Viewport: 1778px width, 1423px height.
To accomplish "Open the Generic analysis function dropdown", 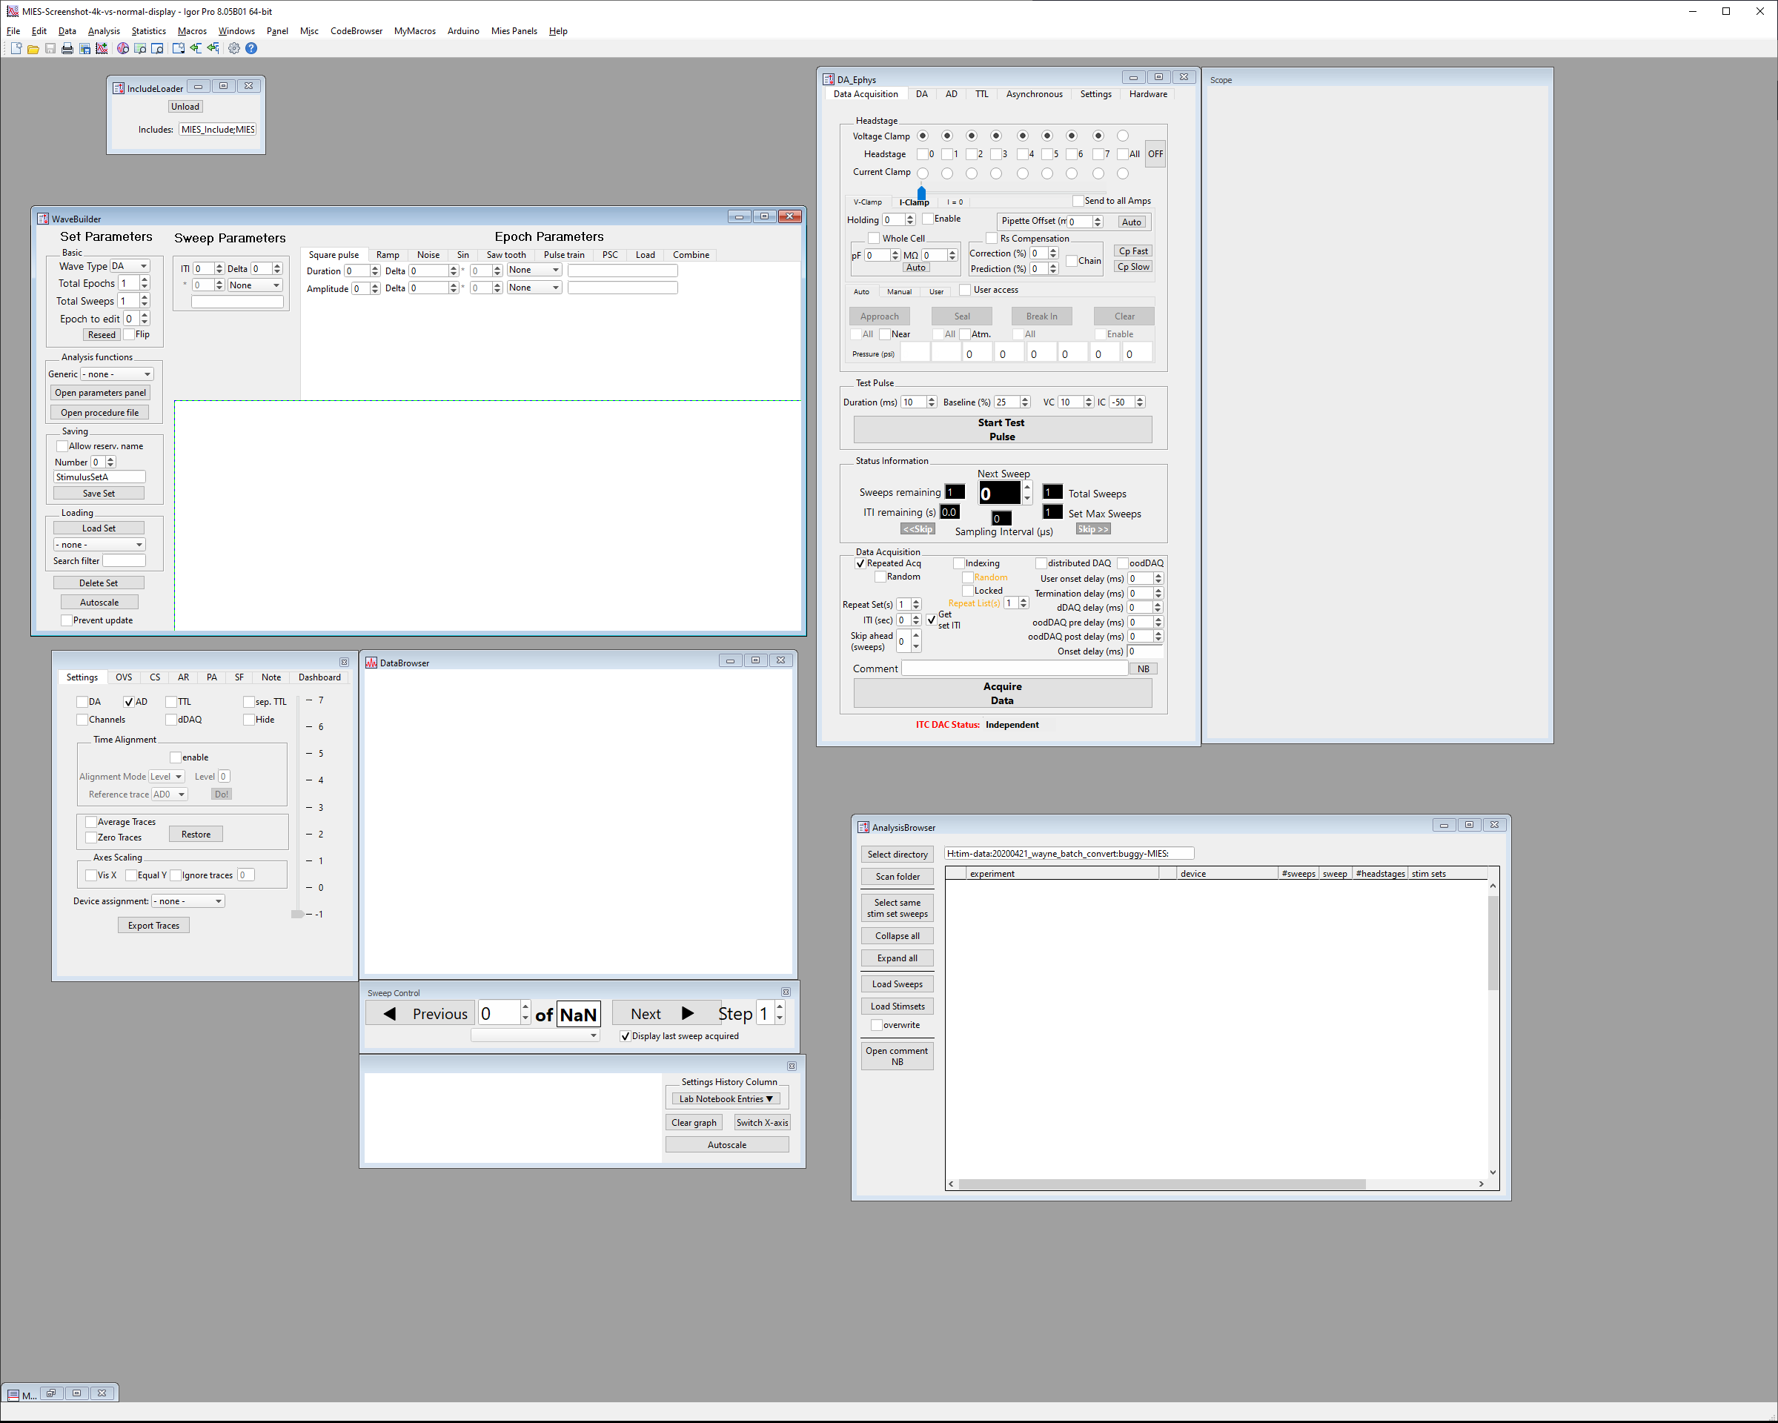I will [116, 374].
